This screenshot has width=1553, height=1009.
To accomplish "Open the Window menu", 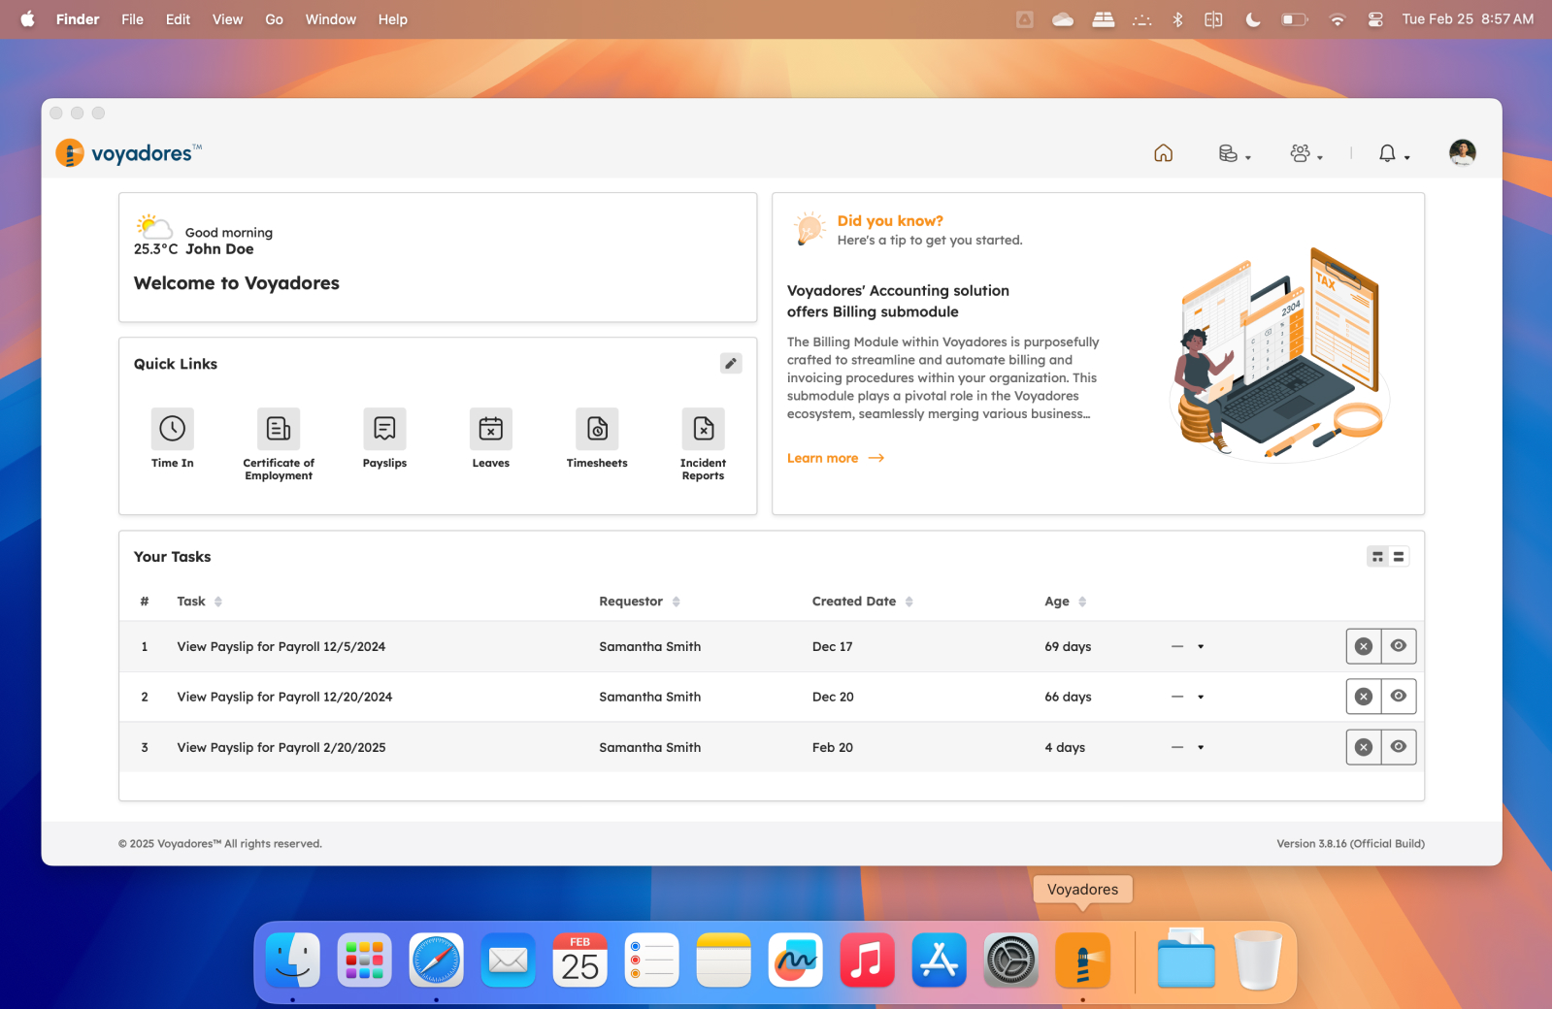I will coord(330,19).
